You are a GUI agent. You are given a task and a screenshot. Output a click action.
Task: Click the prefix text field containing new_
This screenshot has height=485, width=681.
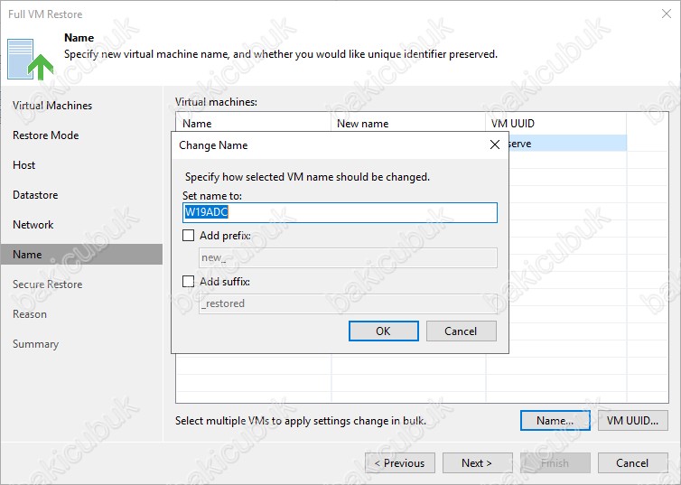pos(348,258)
